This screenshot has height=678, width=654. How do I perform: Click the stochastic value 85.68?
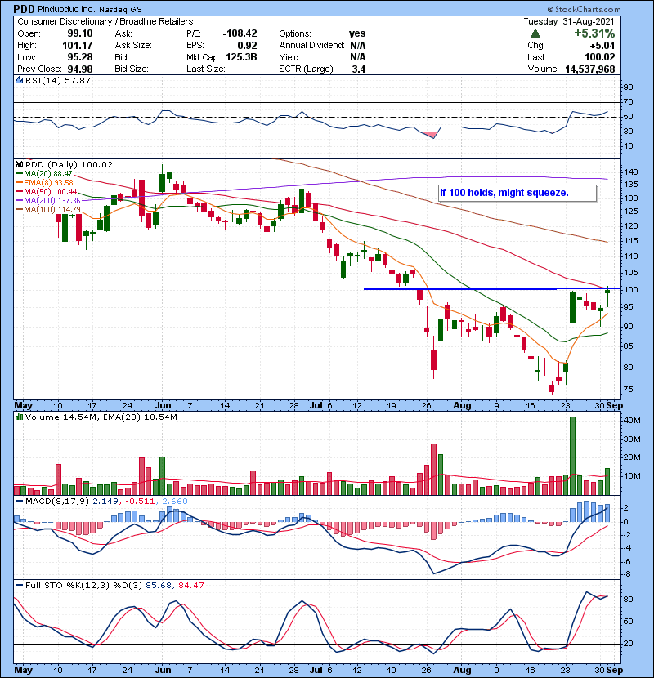coord(159,585)
